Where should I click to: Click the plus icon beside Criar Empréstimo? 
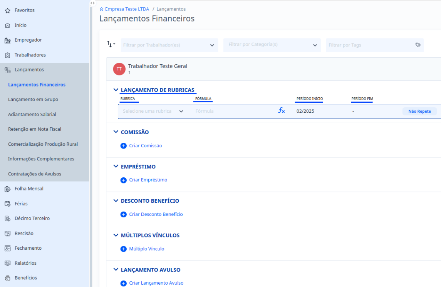coord(124,180)
